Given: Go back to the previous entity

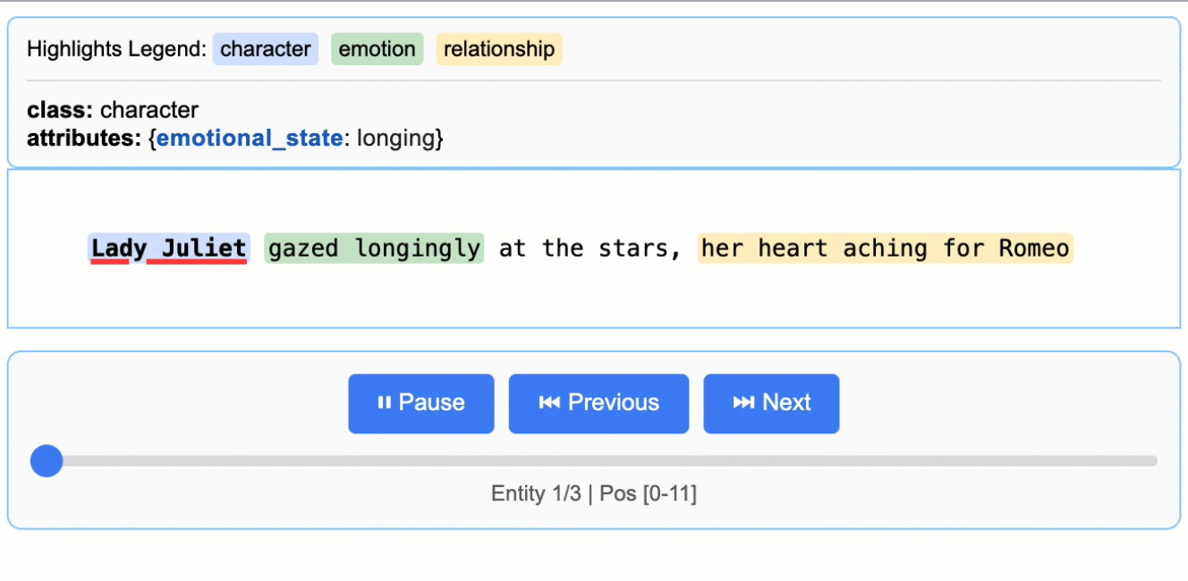Looking at the screenshot, I should point(598,403).
